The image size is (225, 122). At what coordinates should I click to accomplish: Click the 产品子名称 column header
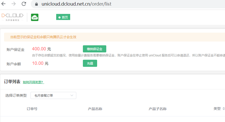point(158,109)
